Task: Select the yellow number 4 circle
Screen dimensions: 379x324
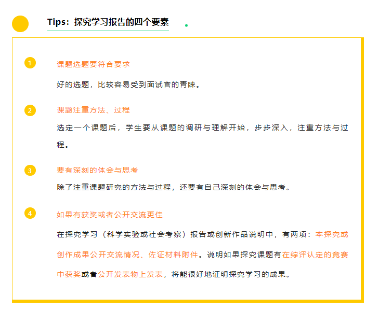Action: point(30,213)
